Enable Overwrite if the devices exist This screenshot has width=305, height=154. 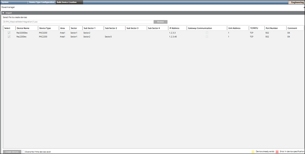coord(23,152)
